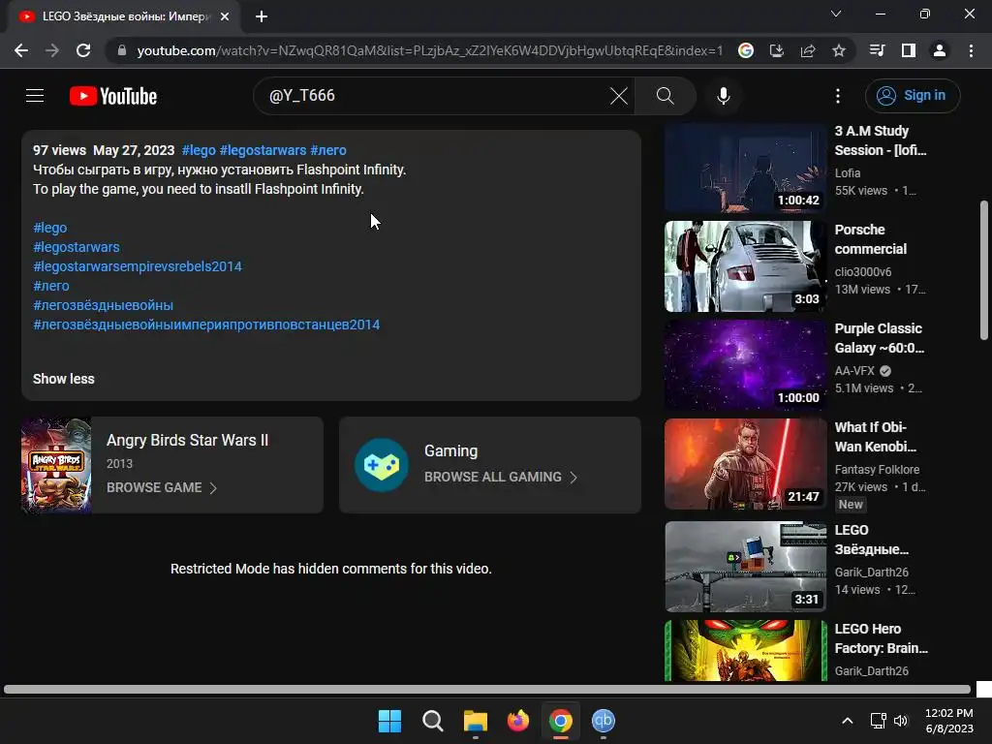
Task: Toggle Chrome side panel
Action: 909,50
